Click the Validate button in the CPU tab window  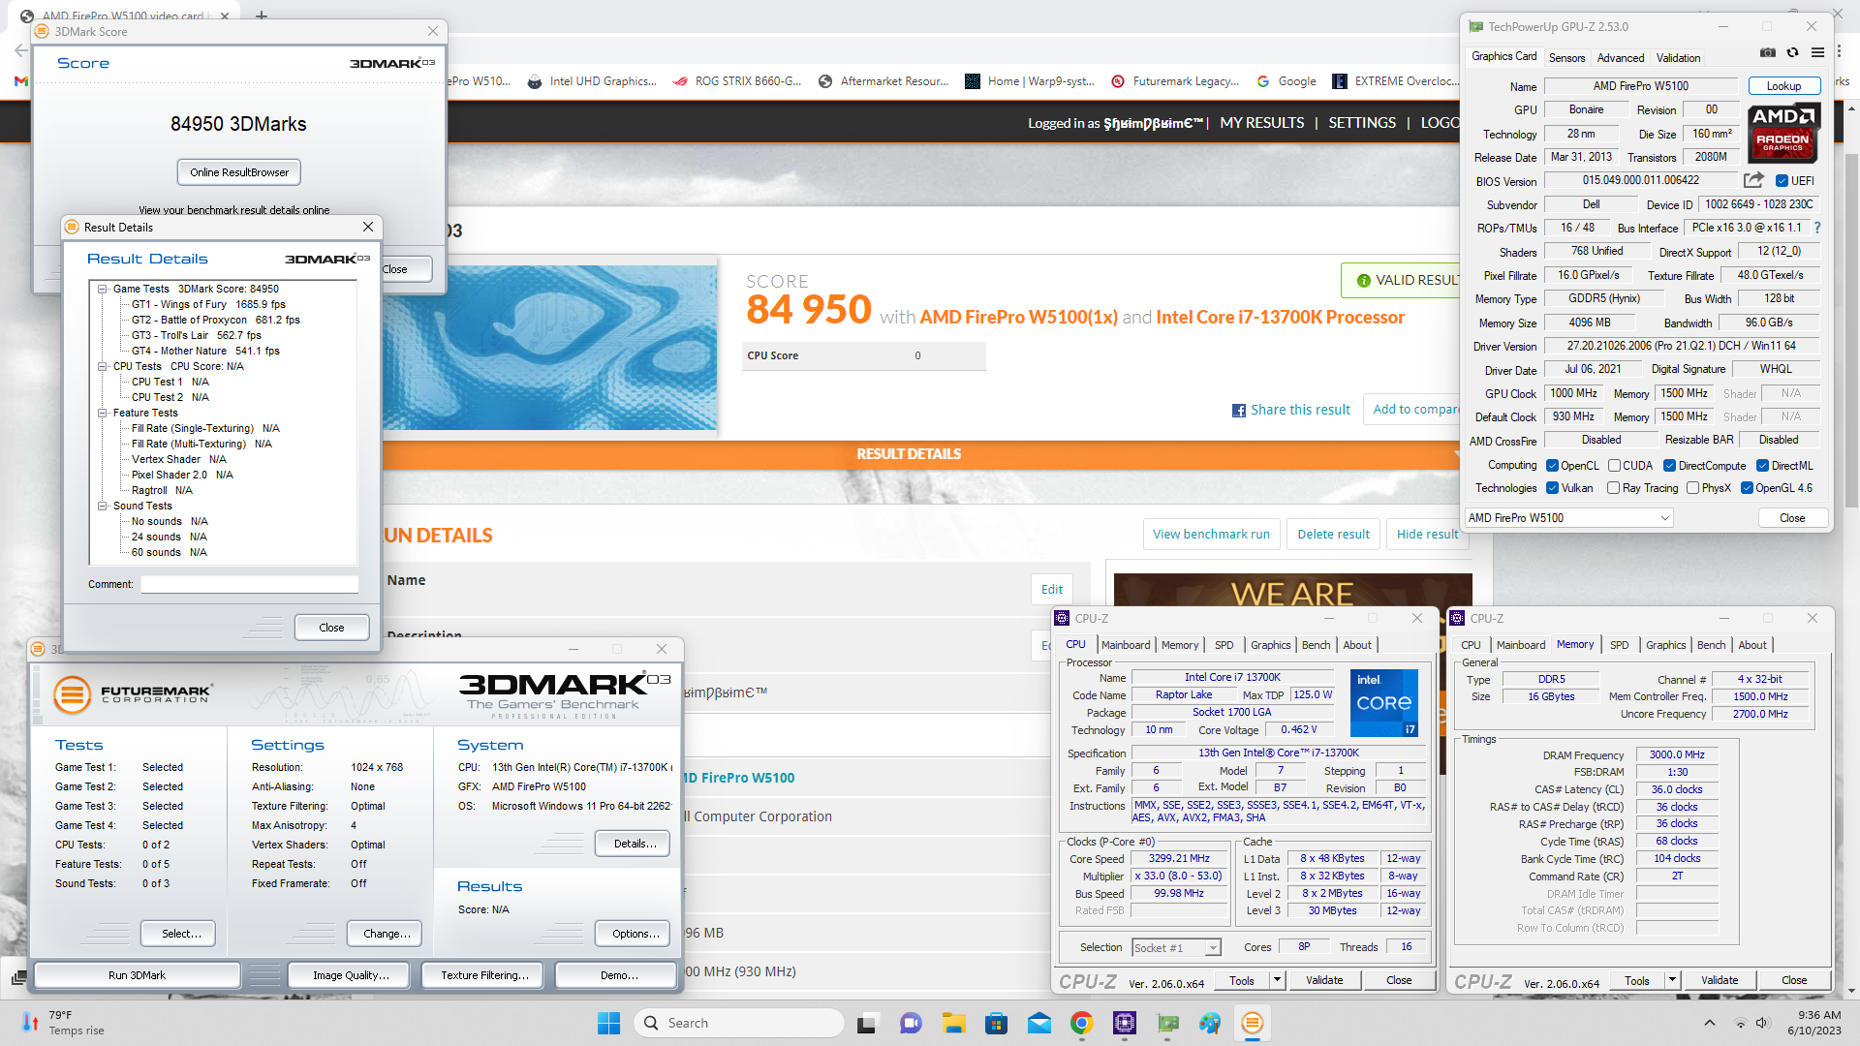click(1323, 980)
